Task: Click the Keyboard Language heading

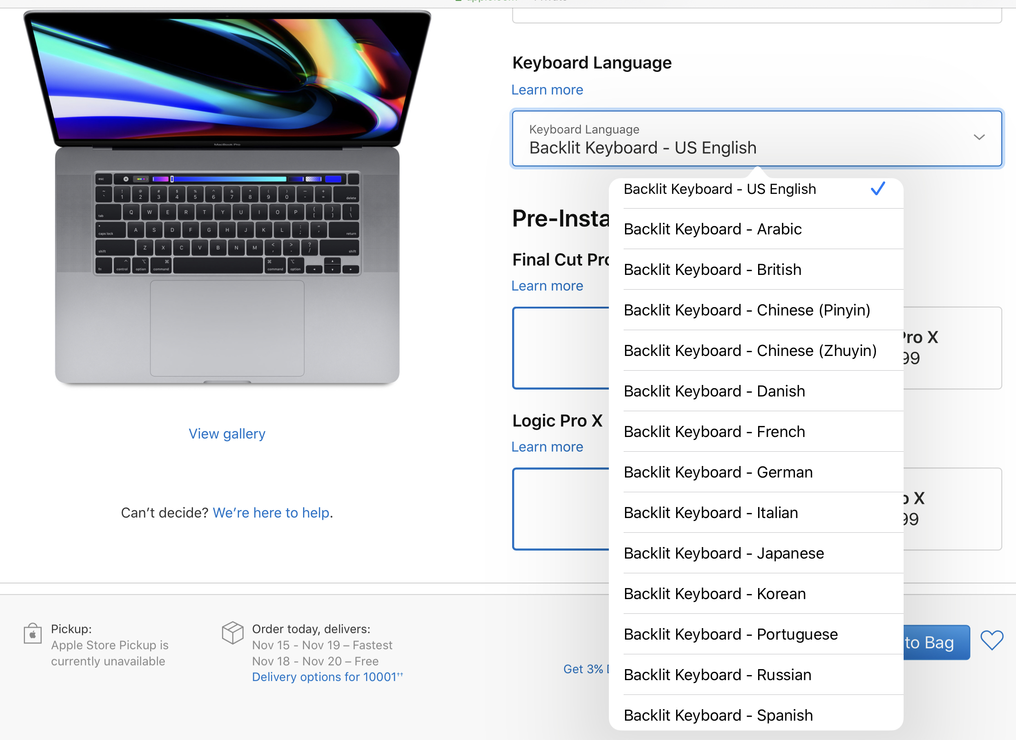Action: [x=592, y=63]
